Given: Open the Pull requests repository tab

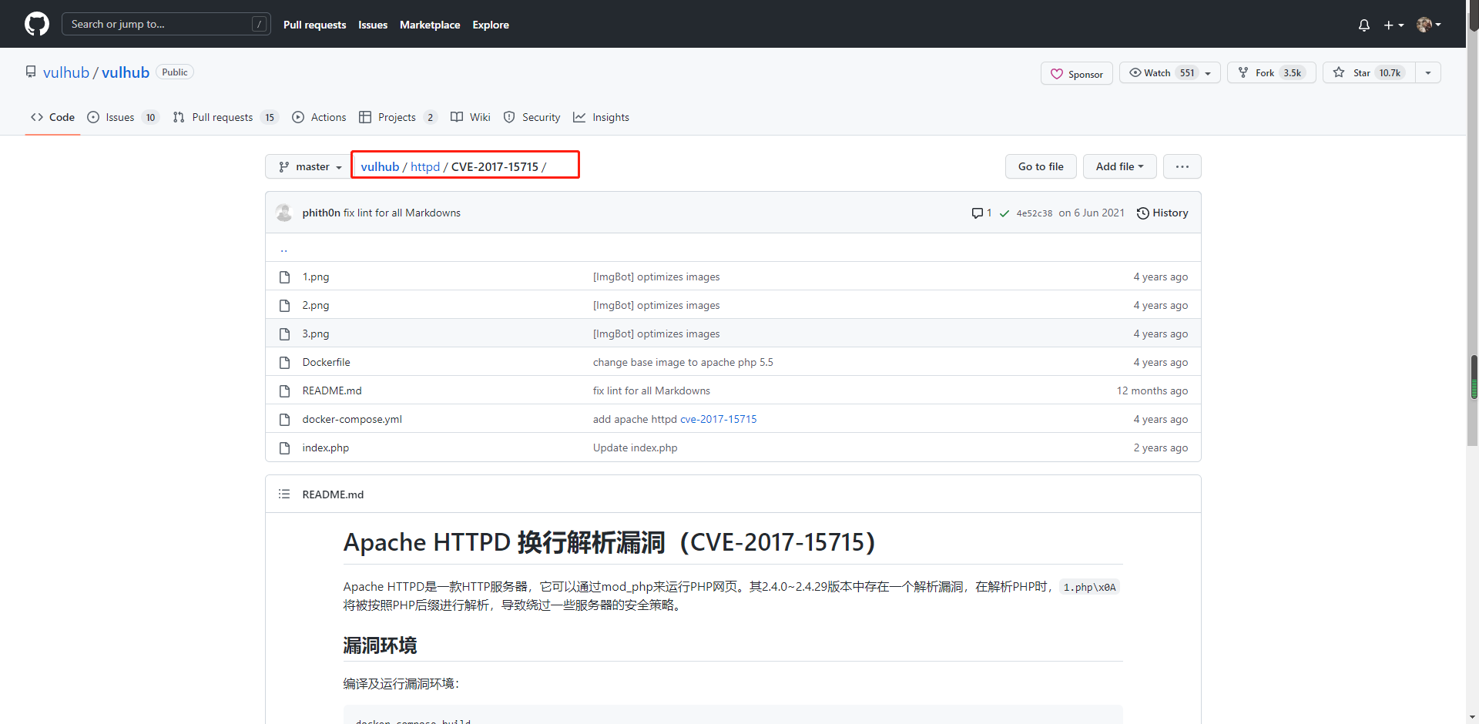Looking at the screenshot, I should click(x=225, y=117).
